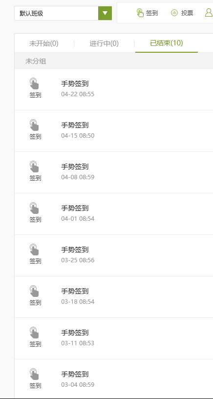
Task: Collapse the 未分组 group header
Action: point(114,61)
